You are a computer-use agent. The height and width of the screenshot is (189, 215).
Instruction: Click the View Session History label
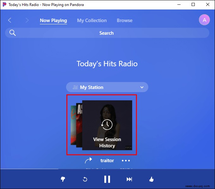click(107, 143)
